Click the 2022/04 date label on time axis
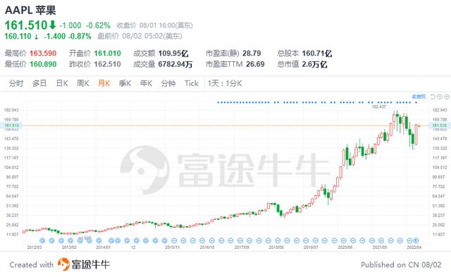Viewport: 451px width, 277px height. [414, 247]
